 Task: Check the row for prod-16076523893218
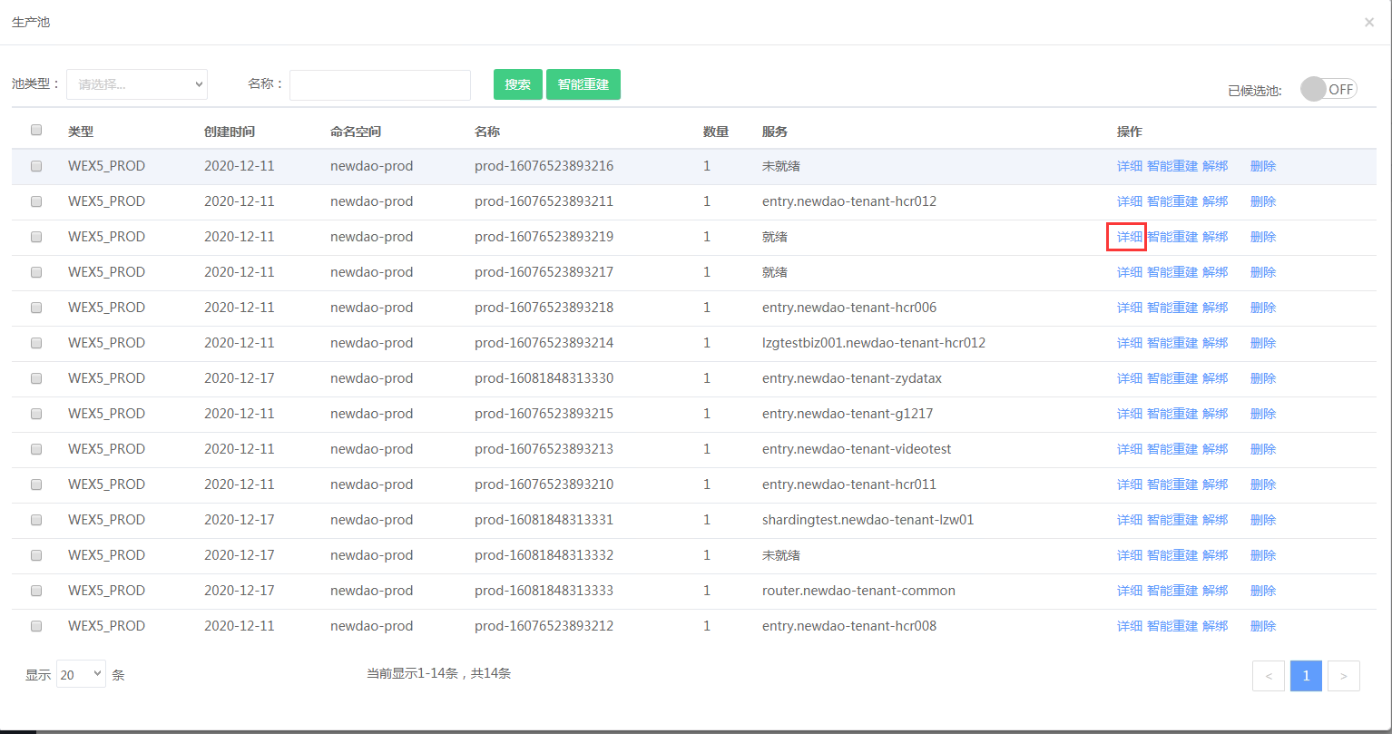(36, 308)
